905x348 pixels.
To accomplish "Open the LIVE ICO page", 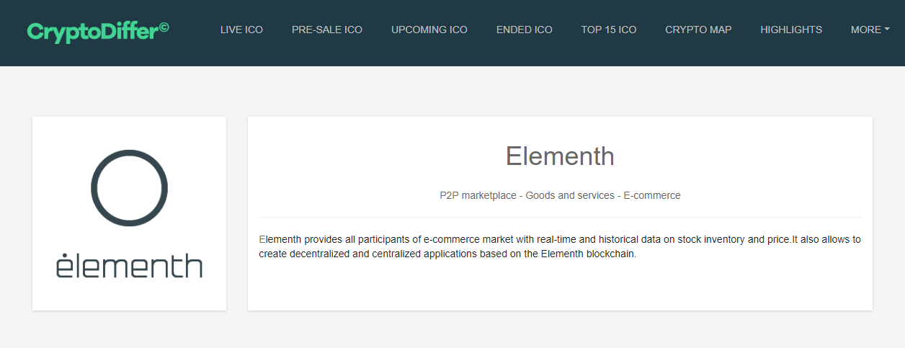I will click(x=241, y=30).
